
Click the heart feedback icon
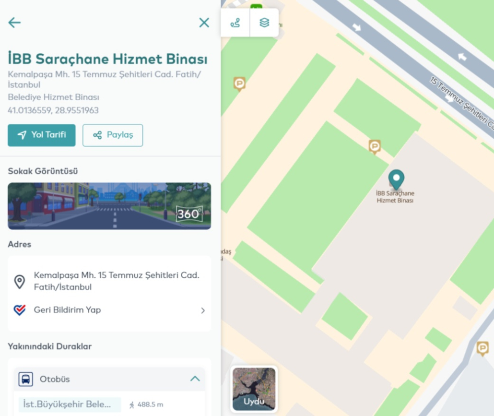pyautogui.click(x=20, y=310)
